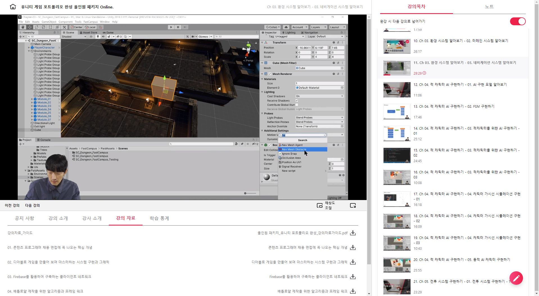The image size is (539, 296).
Task: Toggle scene lighting bulb icon in Scene toolbar
Action: 98,36
